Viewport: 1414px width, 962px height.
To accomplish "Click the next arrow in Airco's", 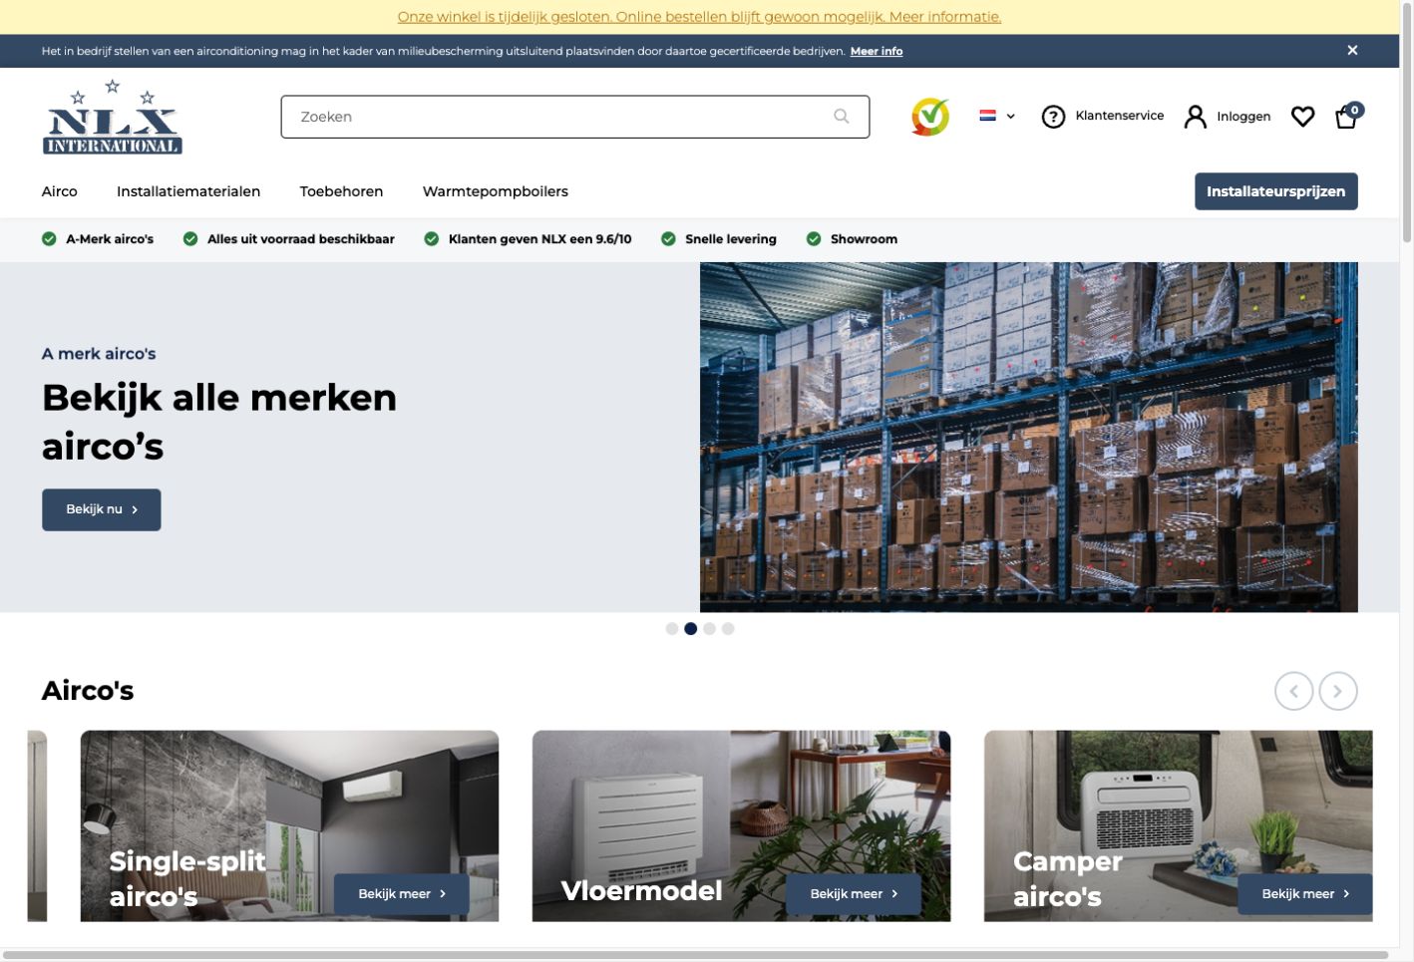I will (x=1338, y=691).
